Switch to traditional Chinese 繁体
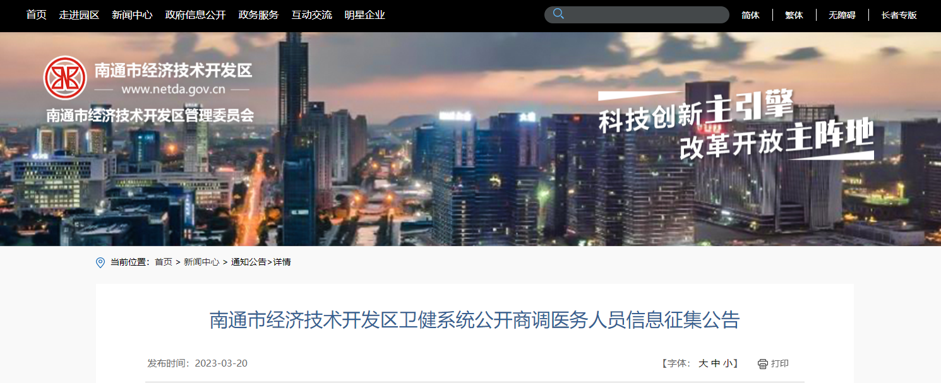Screen dimensions: 941x383 (x=794, y=15)
